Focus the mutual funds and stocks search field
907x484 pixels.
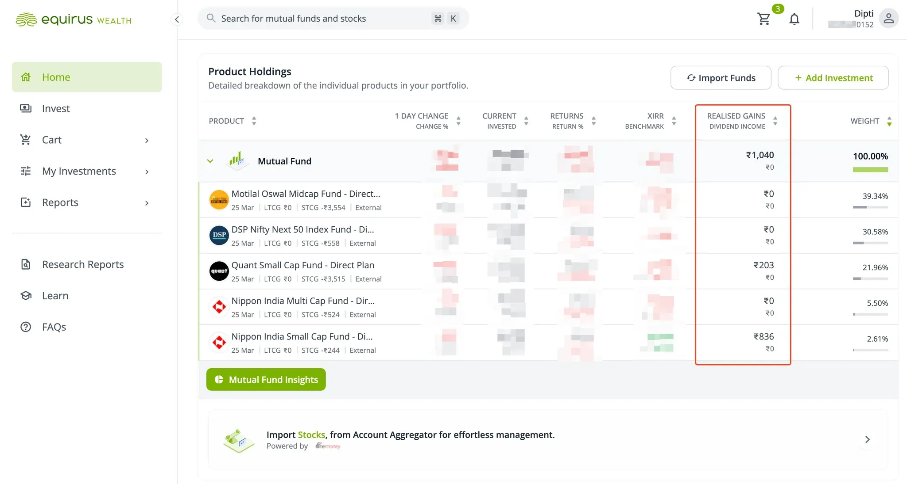tap(333, 18)
